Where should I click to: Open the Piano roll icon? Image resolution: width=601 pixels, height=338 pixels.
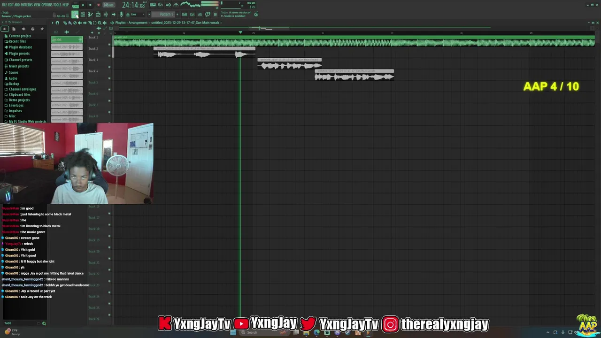pyautogui.click(x=90, y=15)
